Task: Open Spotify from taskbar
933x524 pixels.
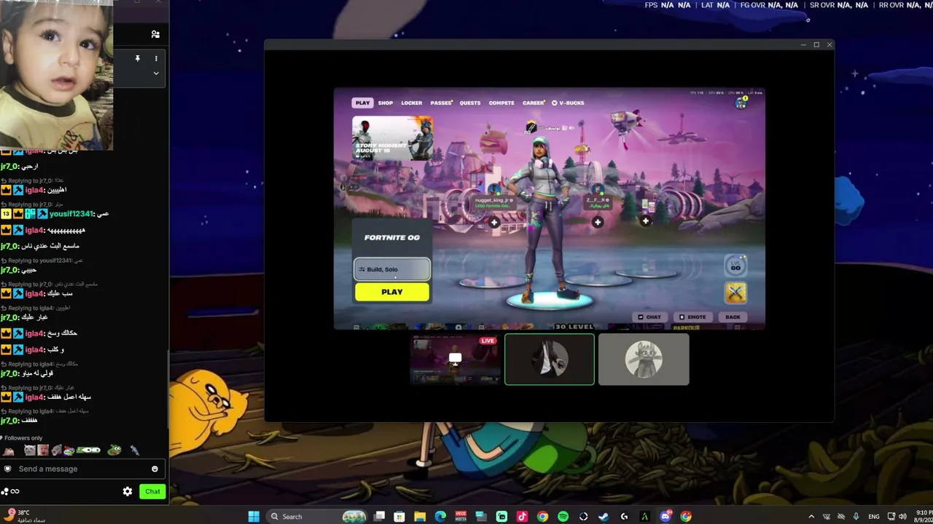Action: click(x=563, y=517)
